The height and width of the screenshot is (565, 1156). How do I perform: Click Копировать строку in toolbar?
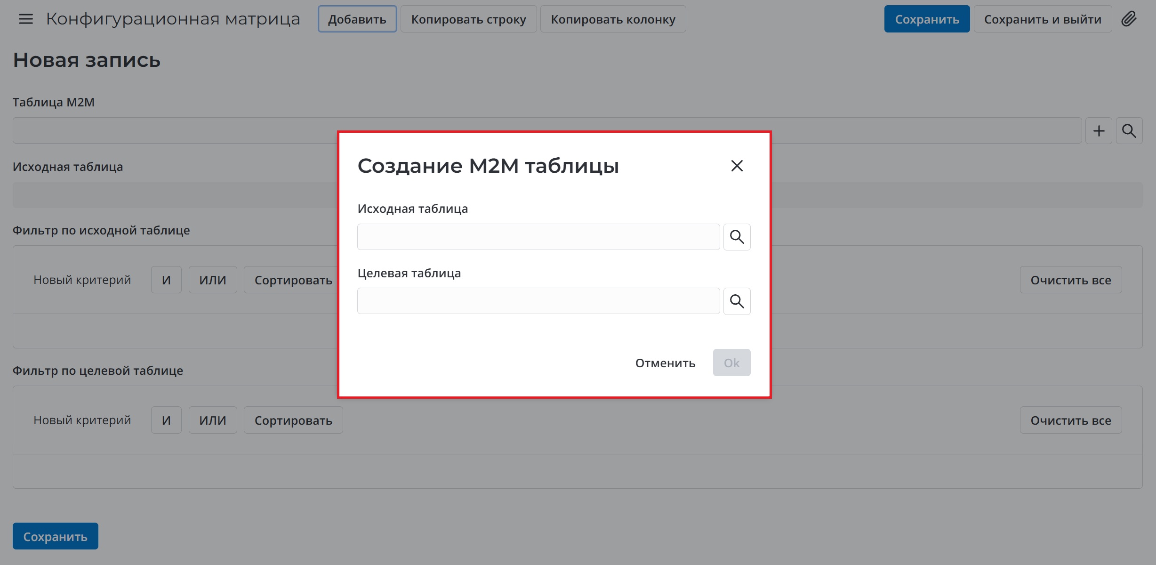(468, 19)
